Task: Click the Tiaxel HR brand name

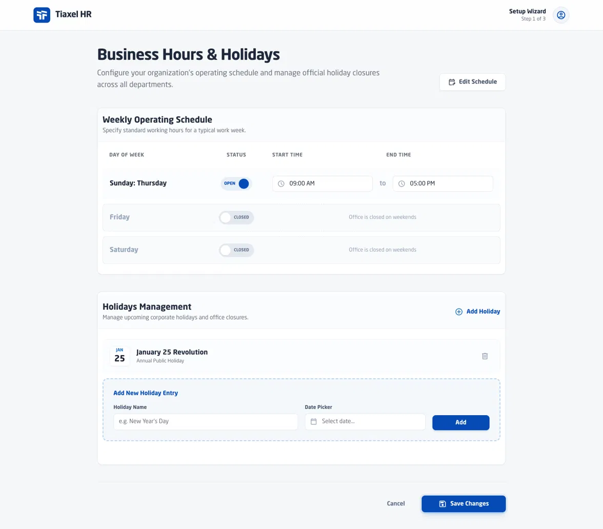Action: pos(73,14)
